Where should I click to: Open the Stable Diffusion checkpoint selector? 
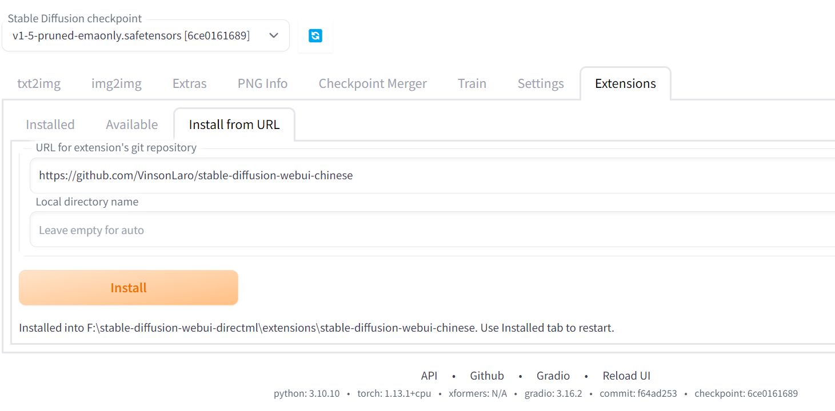click(x=146, y=35)
